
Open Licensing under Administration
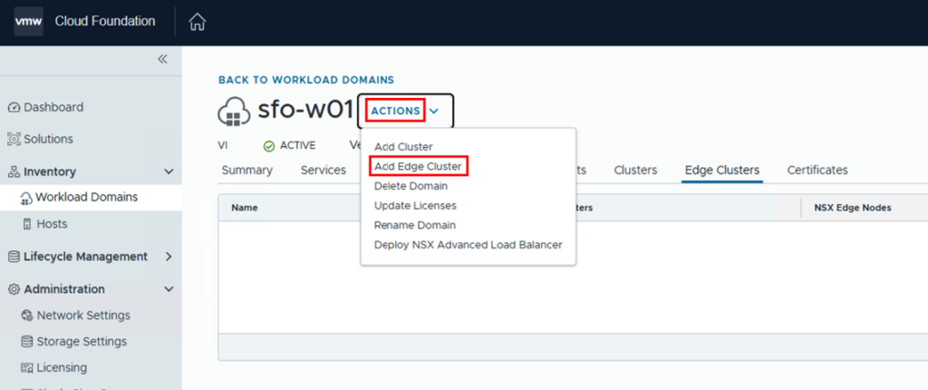pyautogui.click(x=62, y=368)
